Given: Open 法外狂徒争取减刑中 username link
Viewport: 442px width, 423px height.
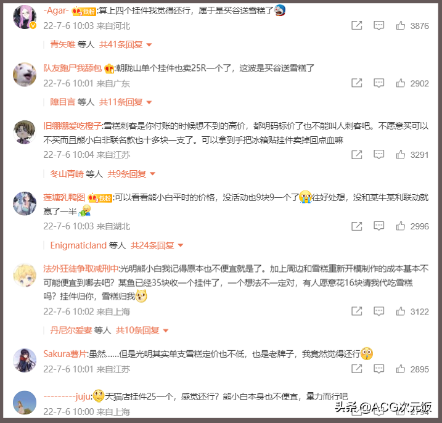Looking at the screenshot, I should (81, 268).
